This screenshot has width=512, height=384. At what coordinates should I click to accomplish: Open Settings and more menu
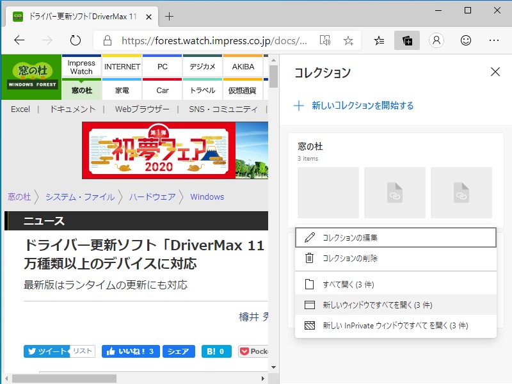click(x=493, y=39)
